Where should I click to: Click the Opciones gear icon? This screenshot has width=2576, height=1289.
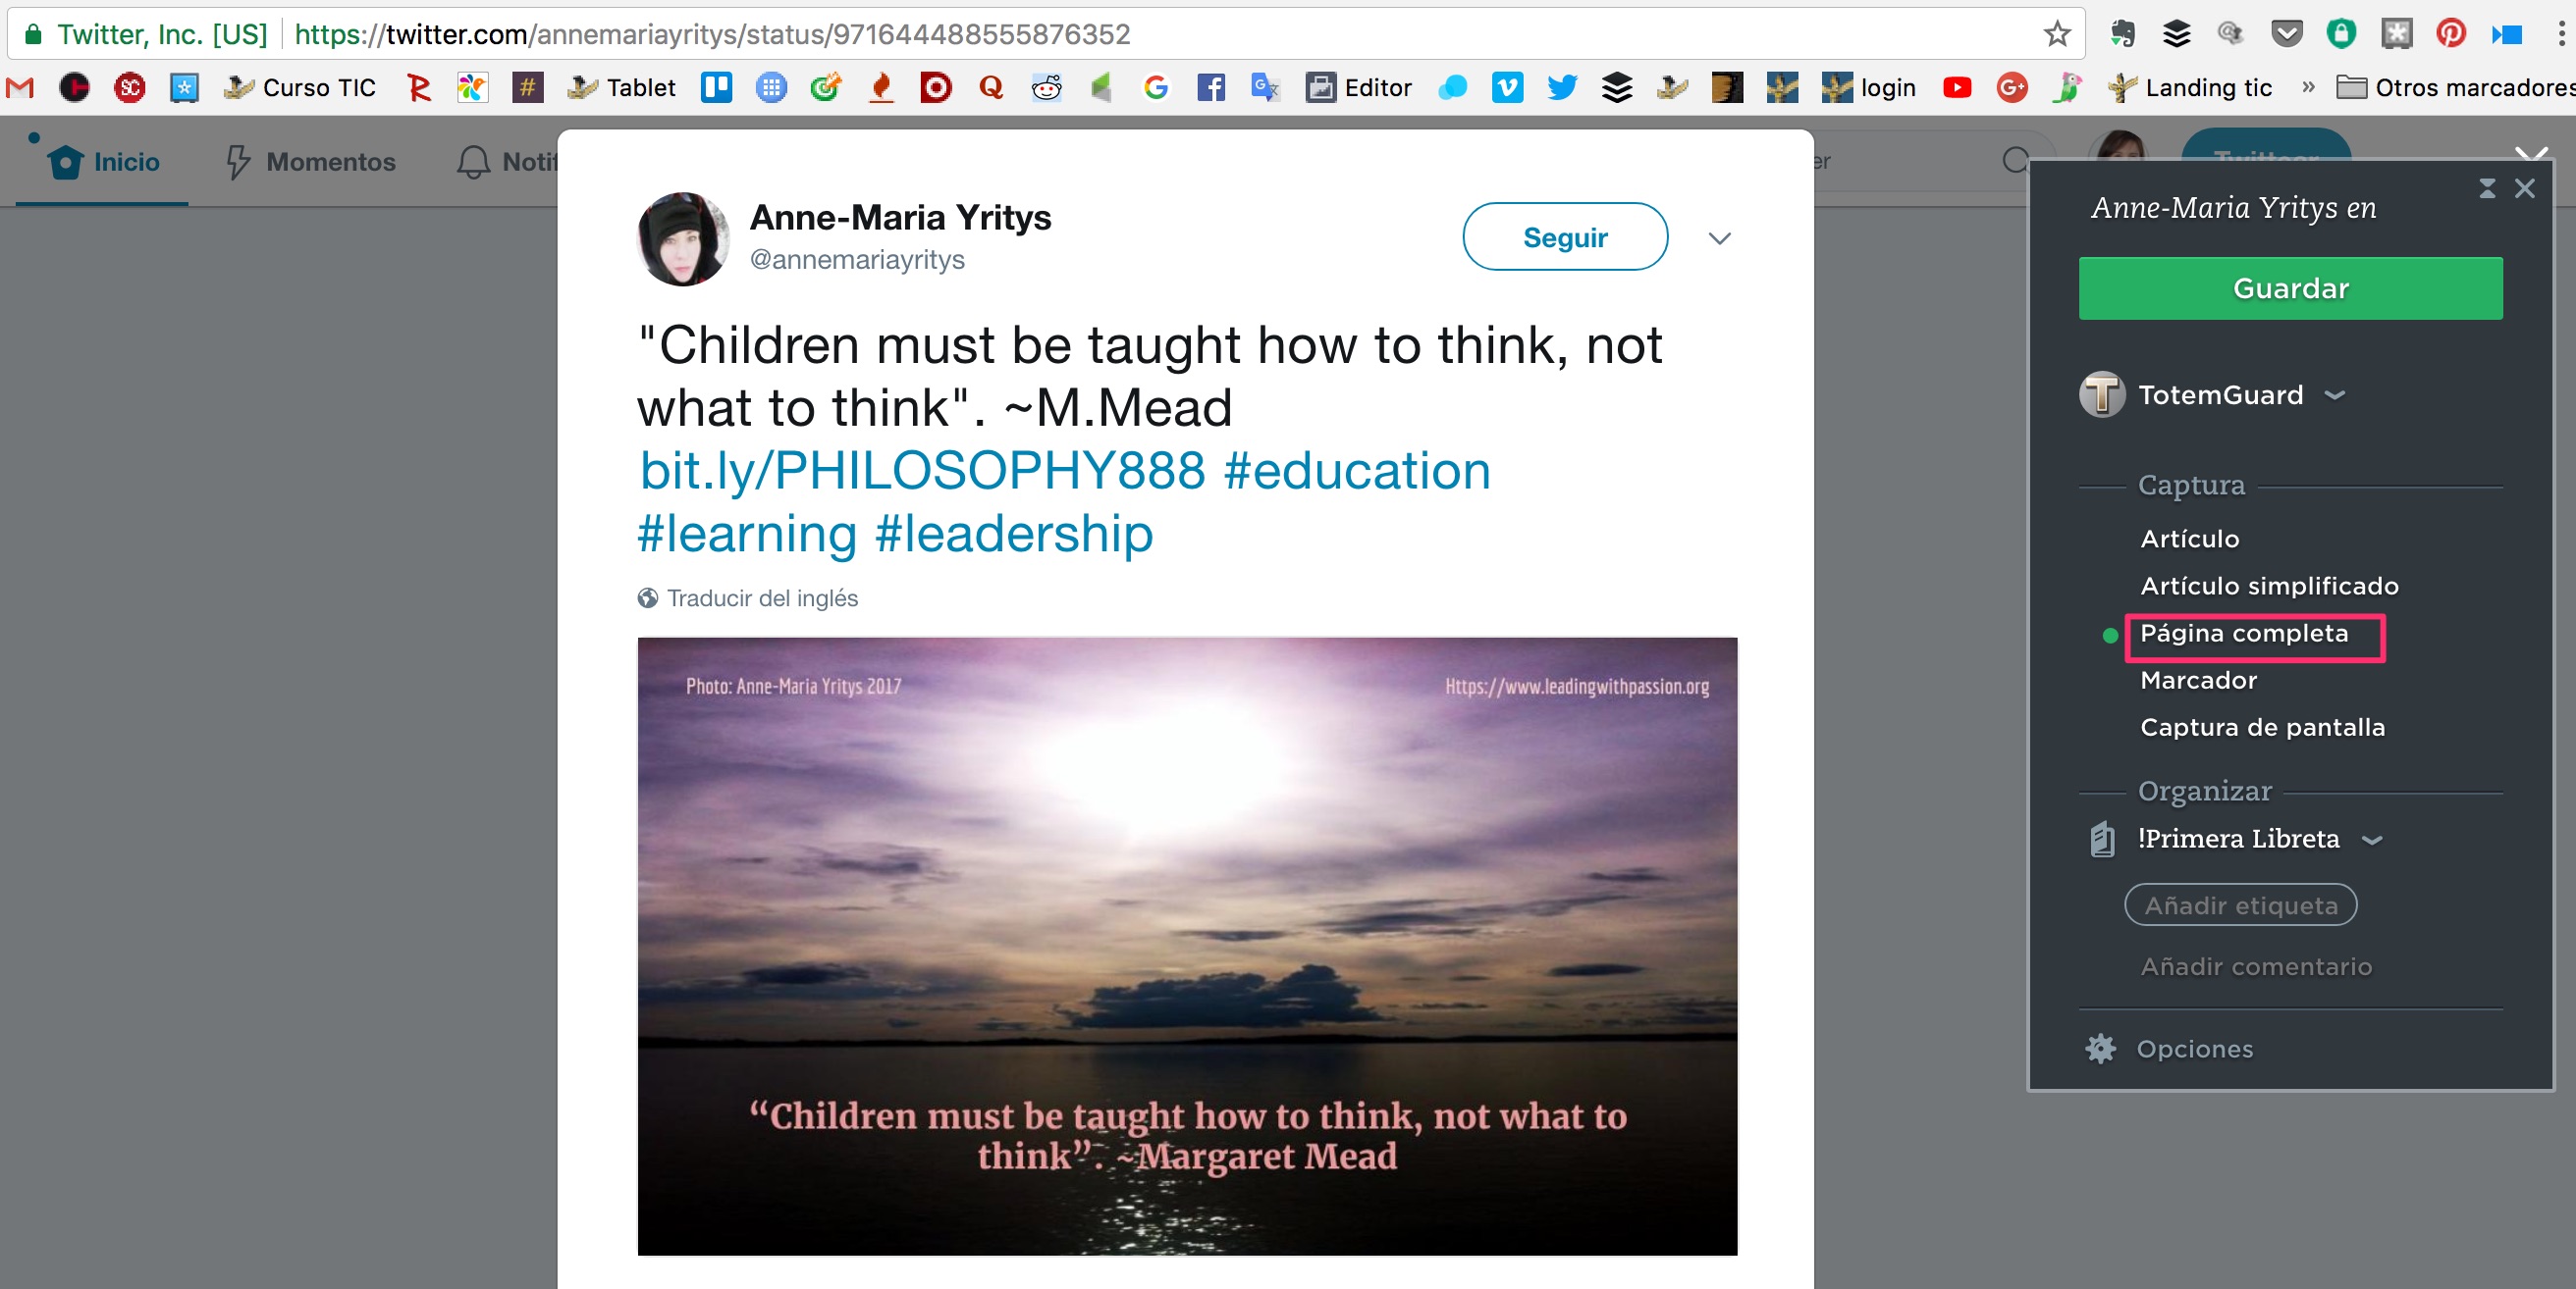2100,1049
